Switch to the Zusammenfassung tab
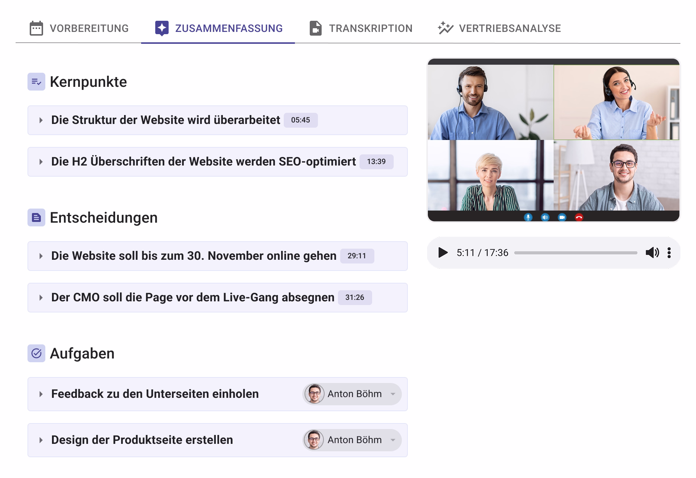 (218, 28)
